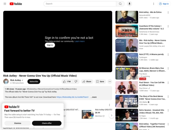173x130 pixels.
Task: Open the Merchbar link under $8.99
Action: point(100,116)
